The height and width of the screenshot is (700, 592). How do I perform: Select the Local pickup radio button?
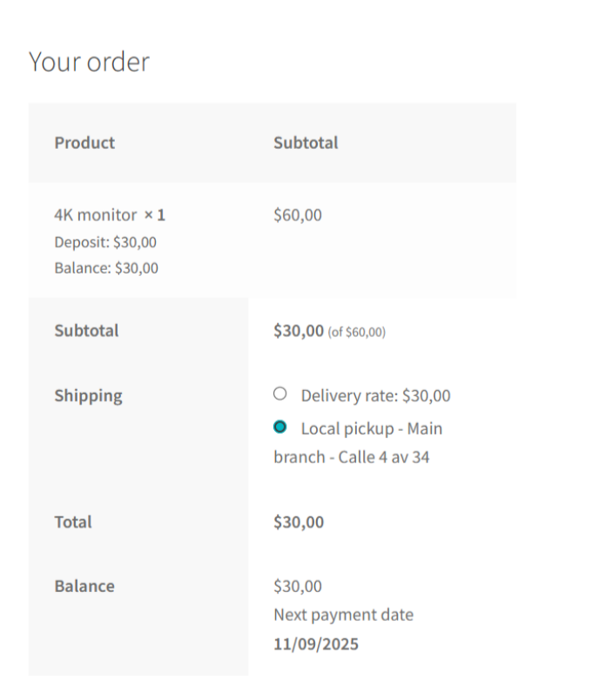point(279,427)
